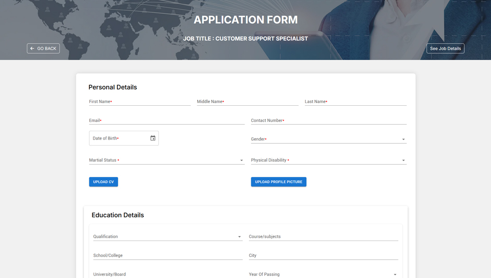Click the Upload CV button
This screenshot has height=278, width=491.
(x=104, y=182)
